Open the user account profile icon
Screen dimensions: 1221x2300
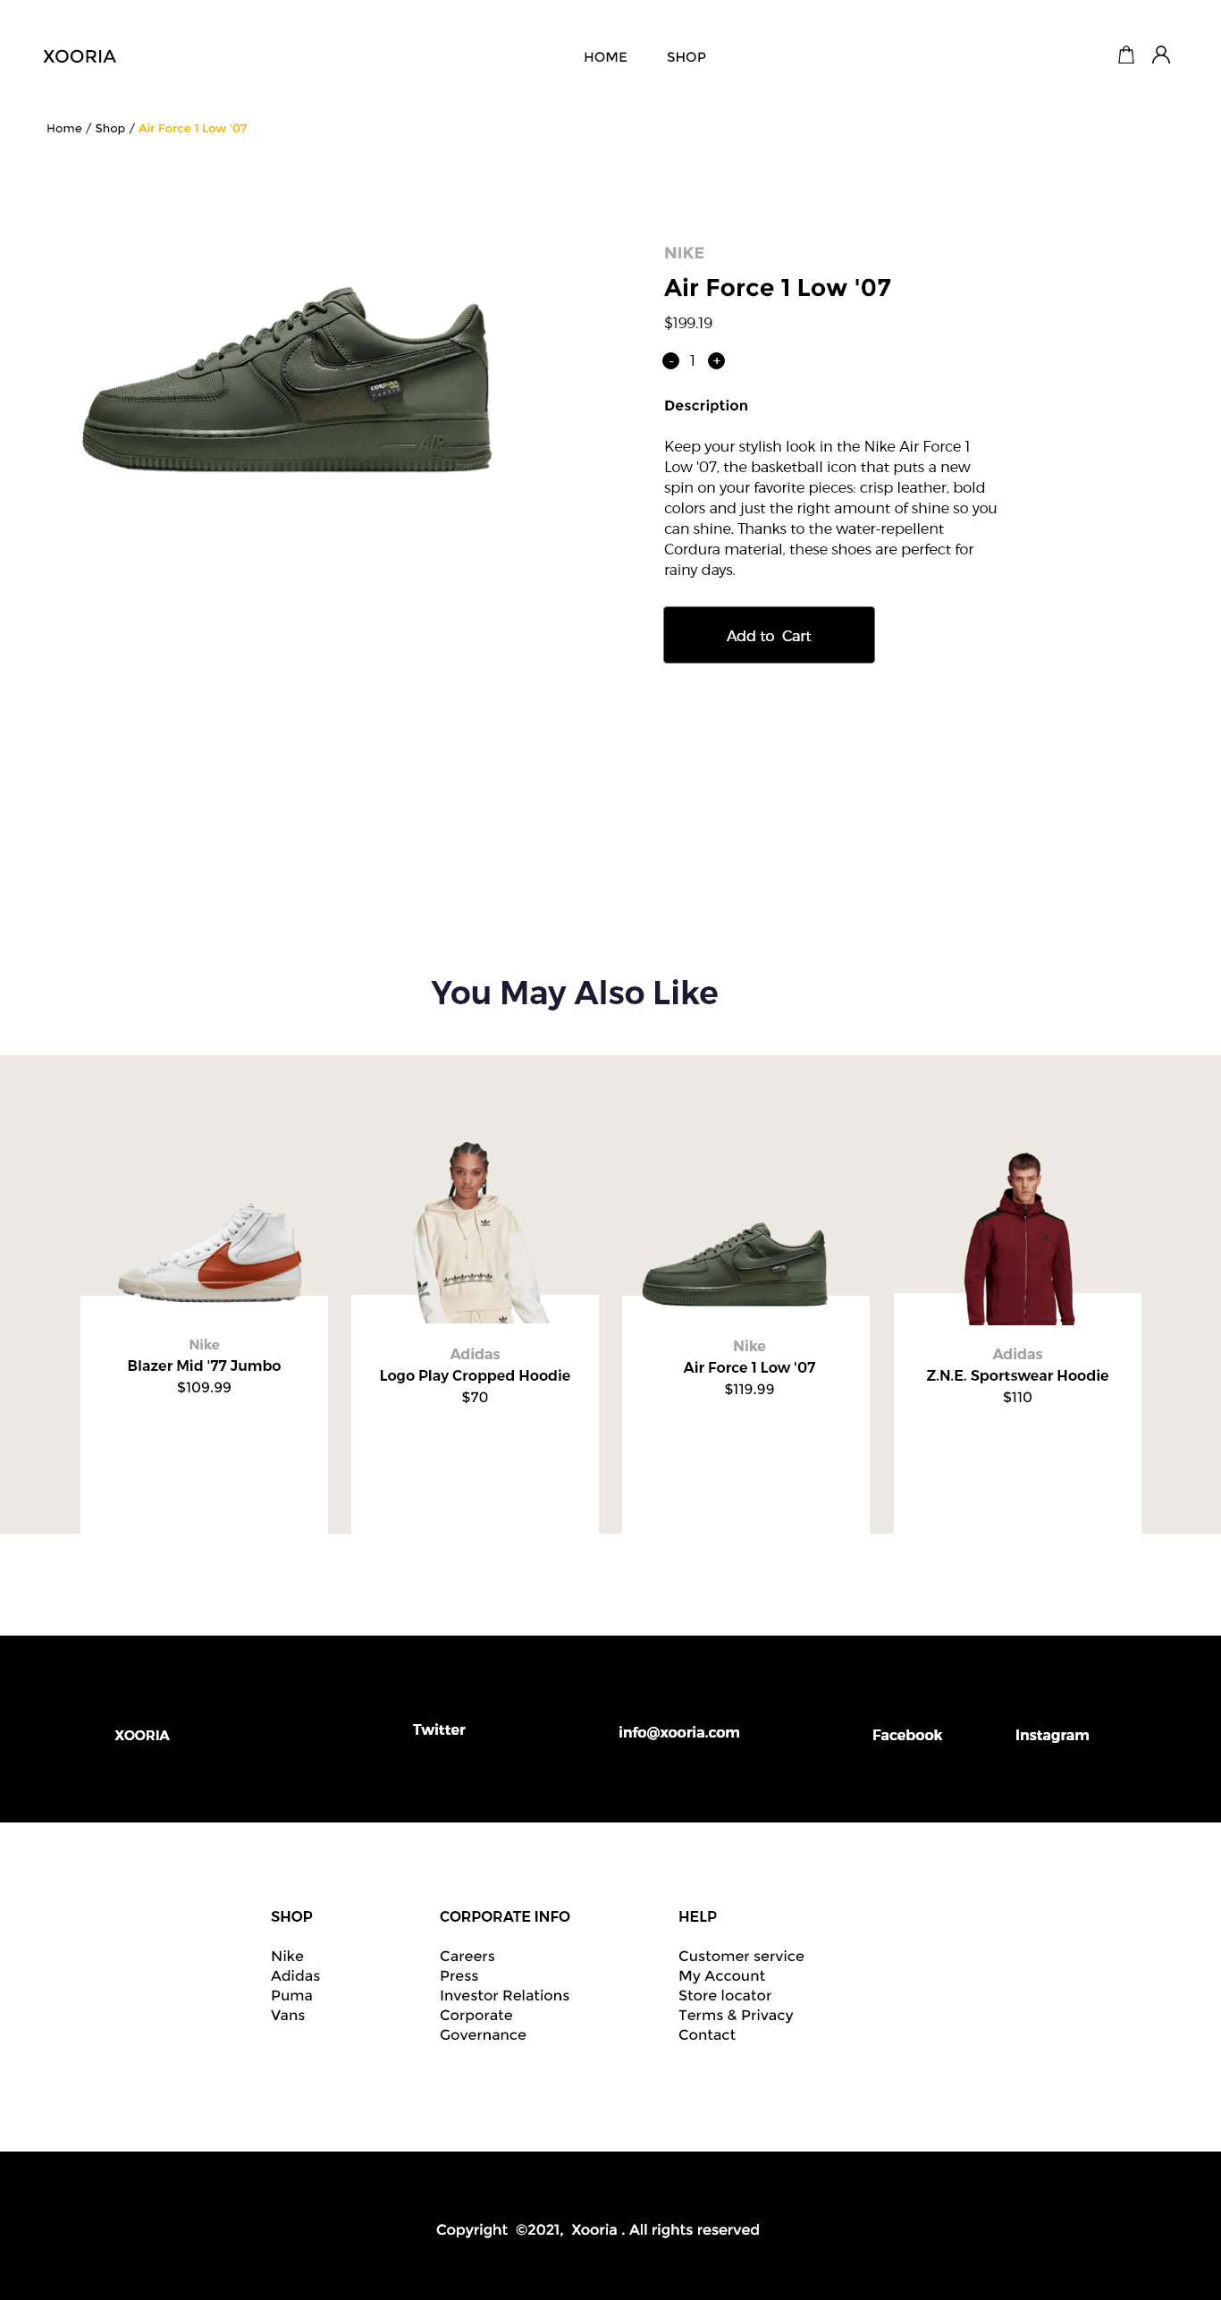pos(1161,55)
